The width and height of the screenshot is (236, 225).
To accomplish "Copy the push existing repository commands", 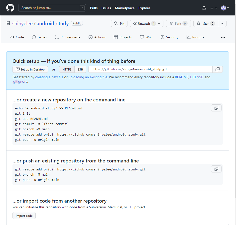I will [x=216, y=169].
